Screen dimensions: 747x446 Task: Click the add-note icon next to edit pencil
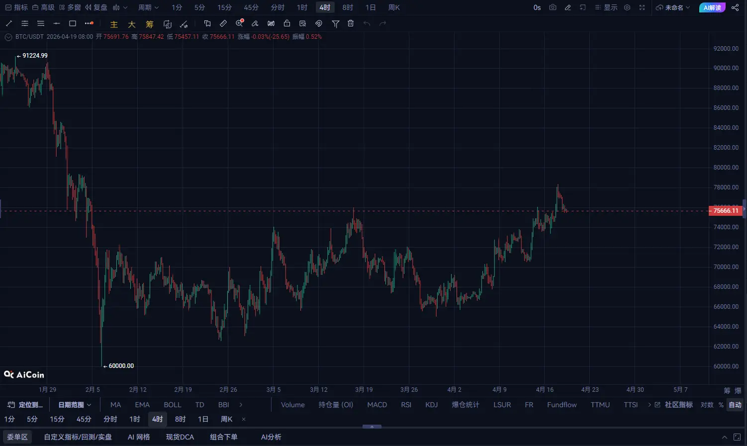(583, 7)
